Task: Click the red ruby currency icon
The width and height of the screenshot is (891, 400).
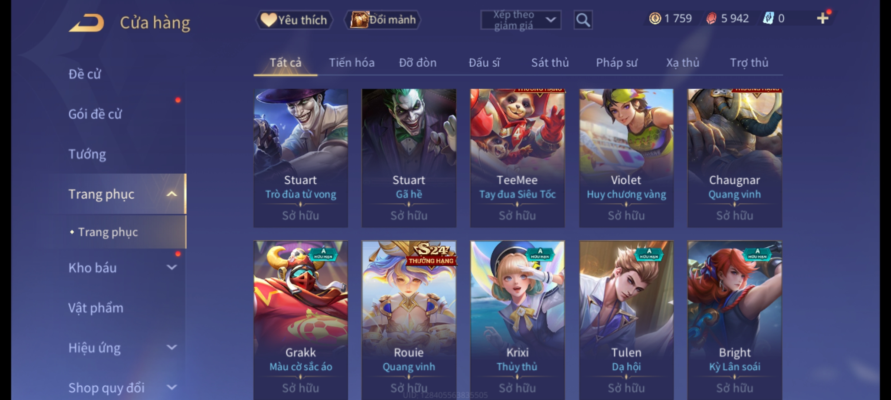Action: point(711,19)
